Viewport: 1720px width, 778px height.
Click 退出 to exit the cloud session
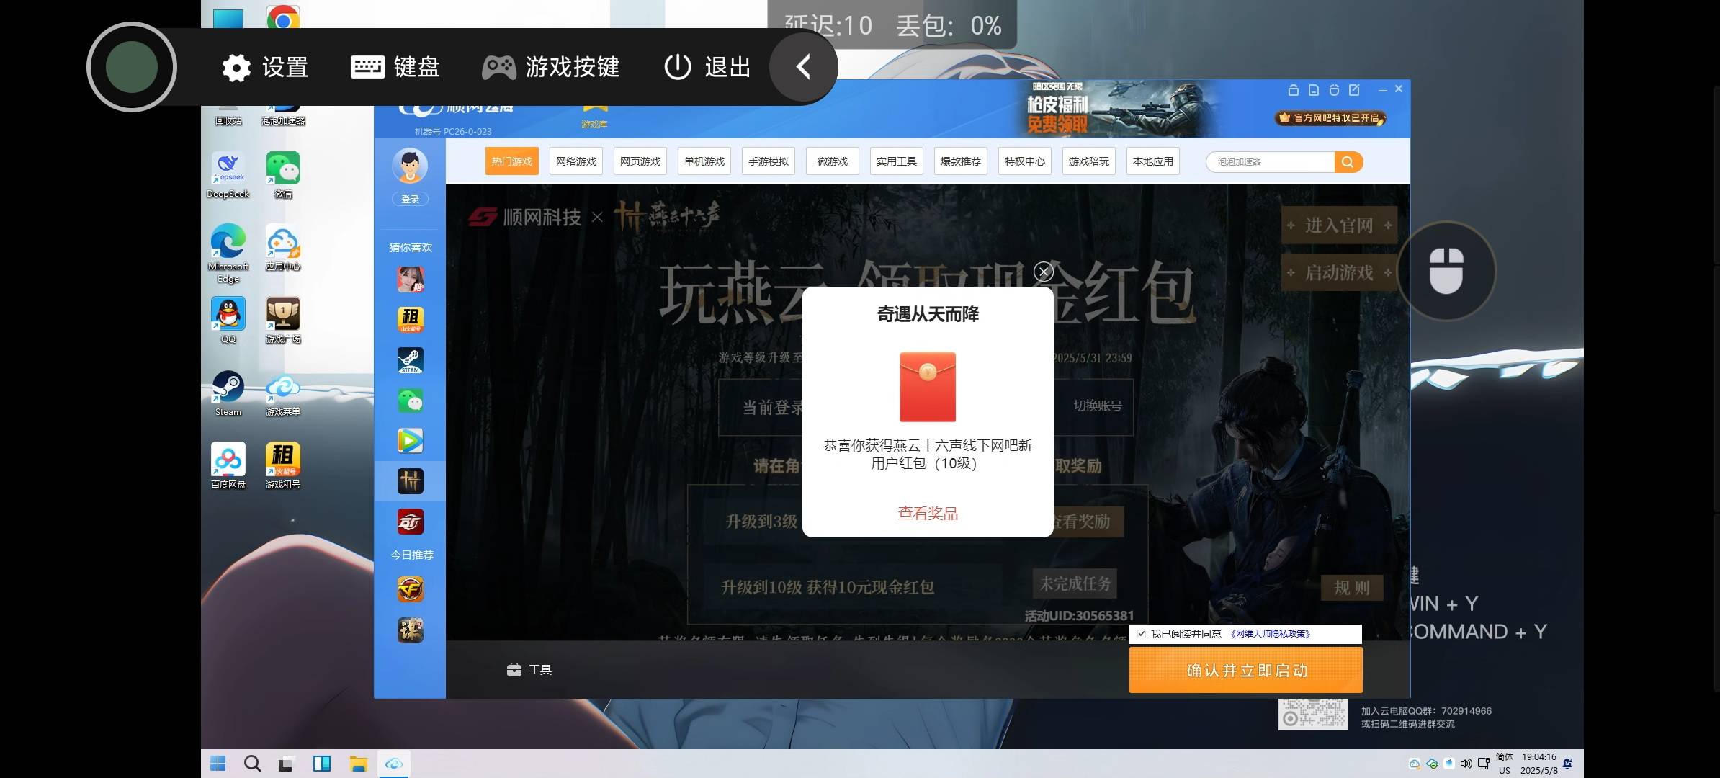point(707,67)
